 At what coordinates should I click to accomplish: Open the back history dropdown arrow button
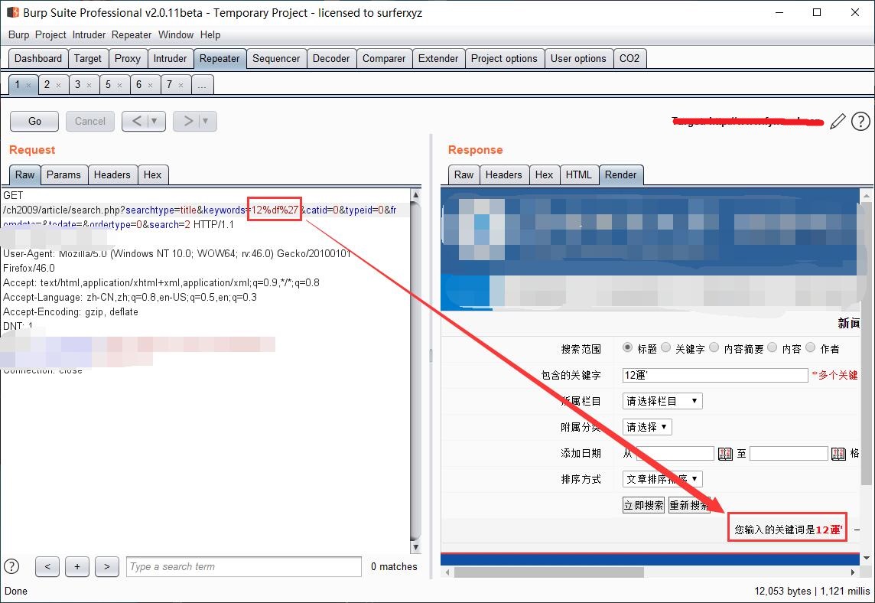[154, 121]
